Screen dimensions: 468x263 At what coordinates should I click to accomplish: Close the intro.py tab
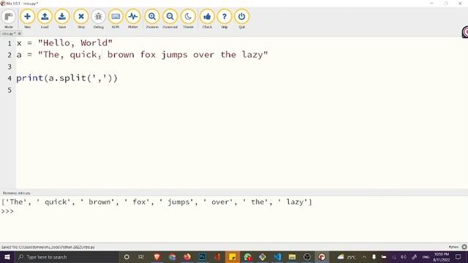[20, 34]
